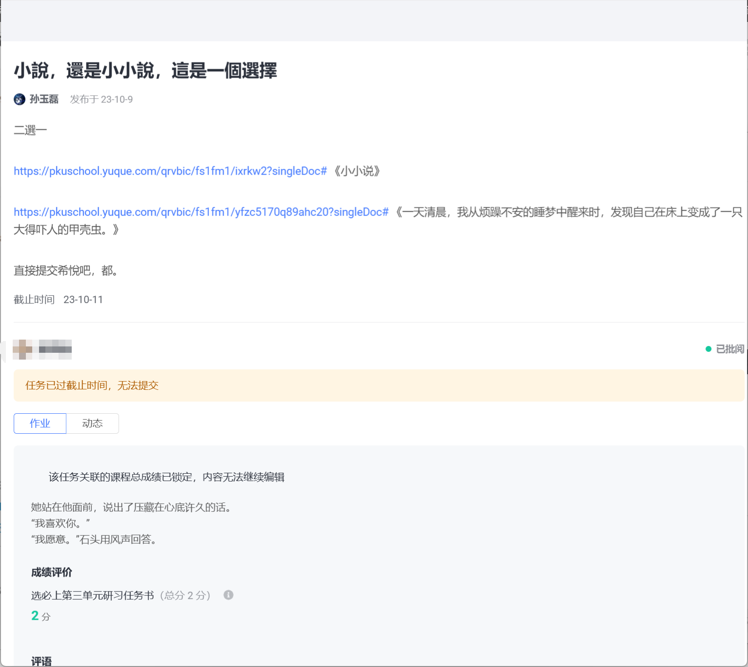Screen dimensions: 748x667
Task: Click the 已批阅 status label
Action: 729,349
